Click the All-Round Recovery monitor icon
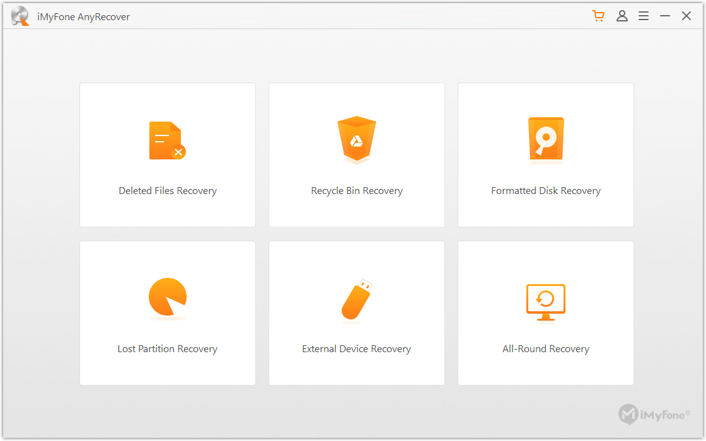This screenshot has width=706, height=441. [546, 302]
